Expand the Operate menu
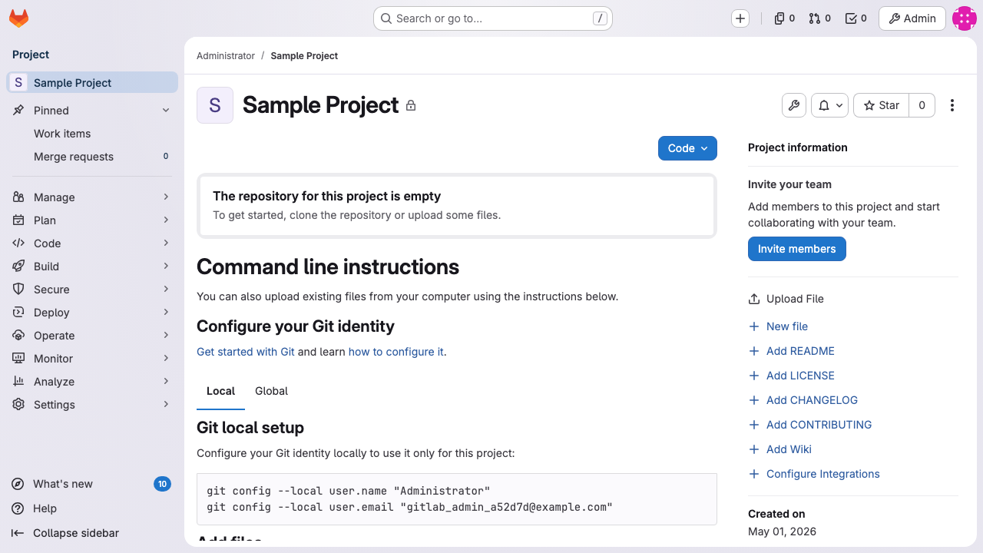This screenshot has height=553, width=983. tap(92, 336)
